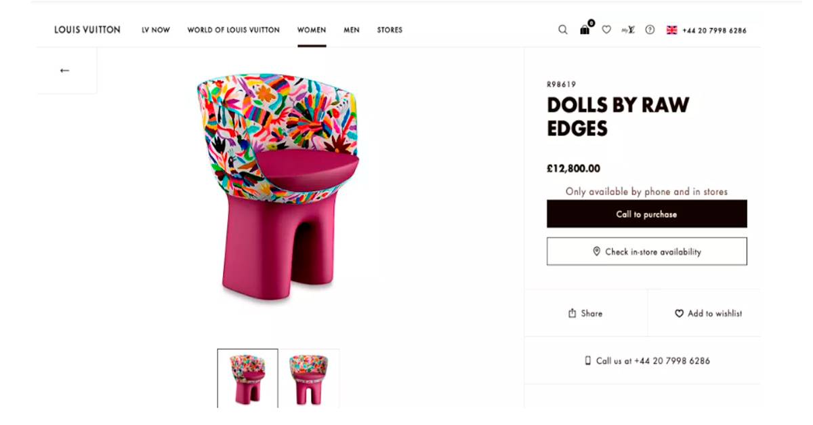Open the wishlist heart in header

pos(606,30)
